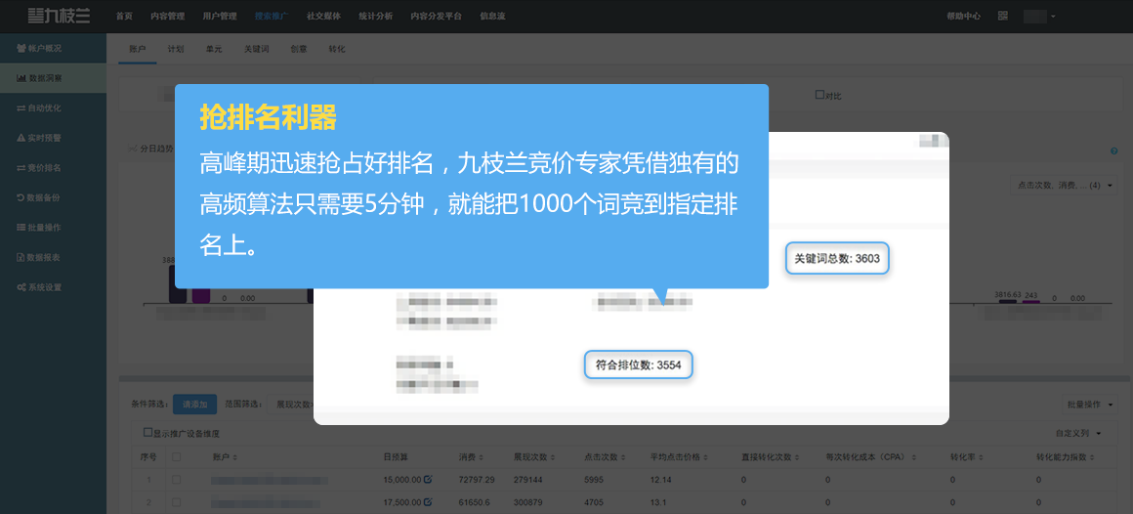Screen dimensions: 1133x514
Task: Open 系统设置 in the sidebar
Action: (53, 287)
